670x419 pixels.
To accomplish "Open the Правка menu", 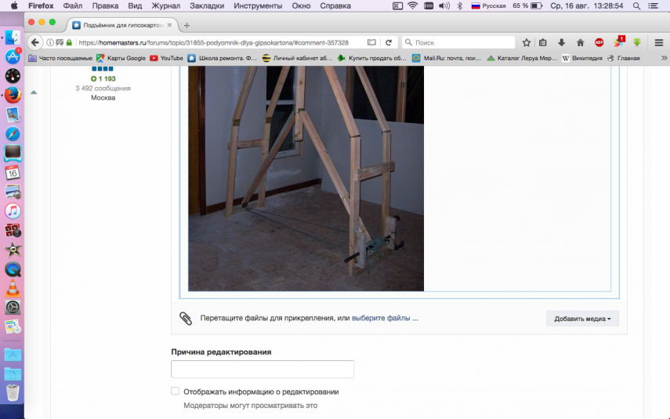I will pos(105,6).
